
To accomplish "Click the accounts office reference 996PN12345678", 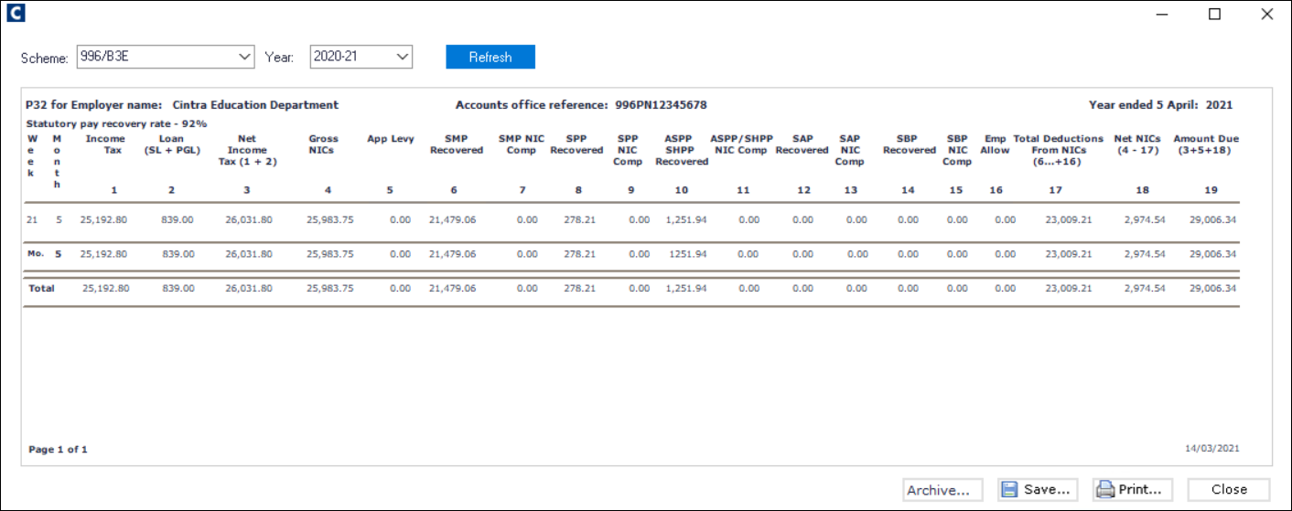I will (661, 105).
